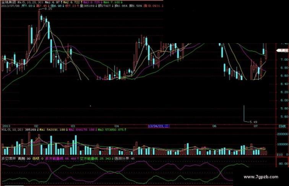This screenshot has height=186, width=289.
Task: Click the 6.00 price axis label
Action: [x=284, y=100]
